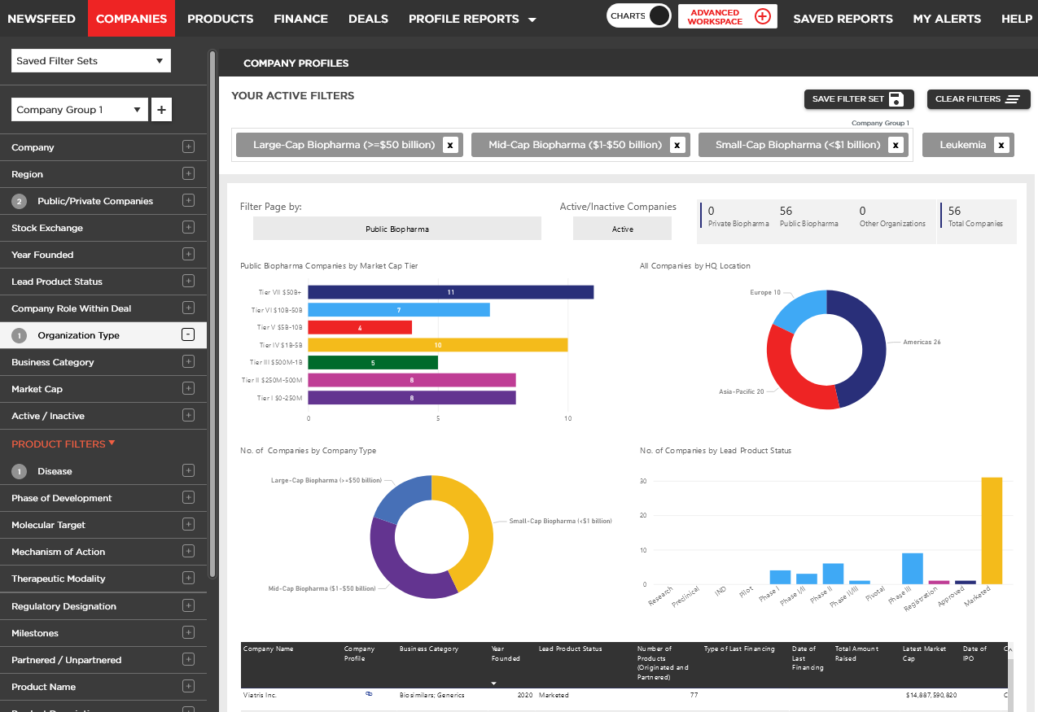
Task: Go to the Newsfeed tab
Action: pos(42,19)
